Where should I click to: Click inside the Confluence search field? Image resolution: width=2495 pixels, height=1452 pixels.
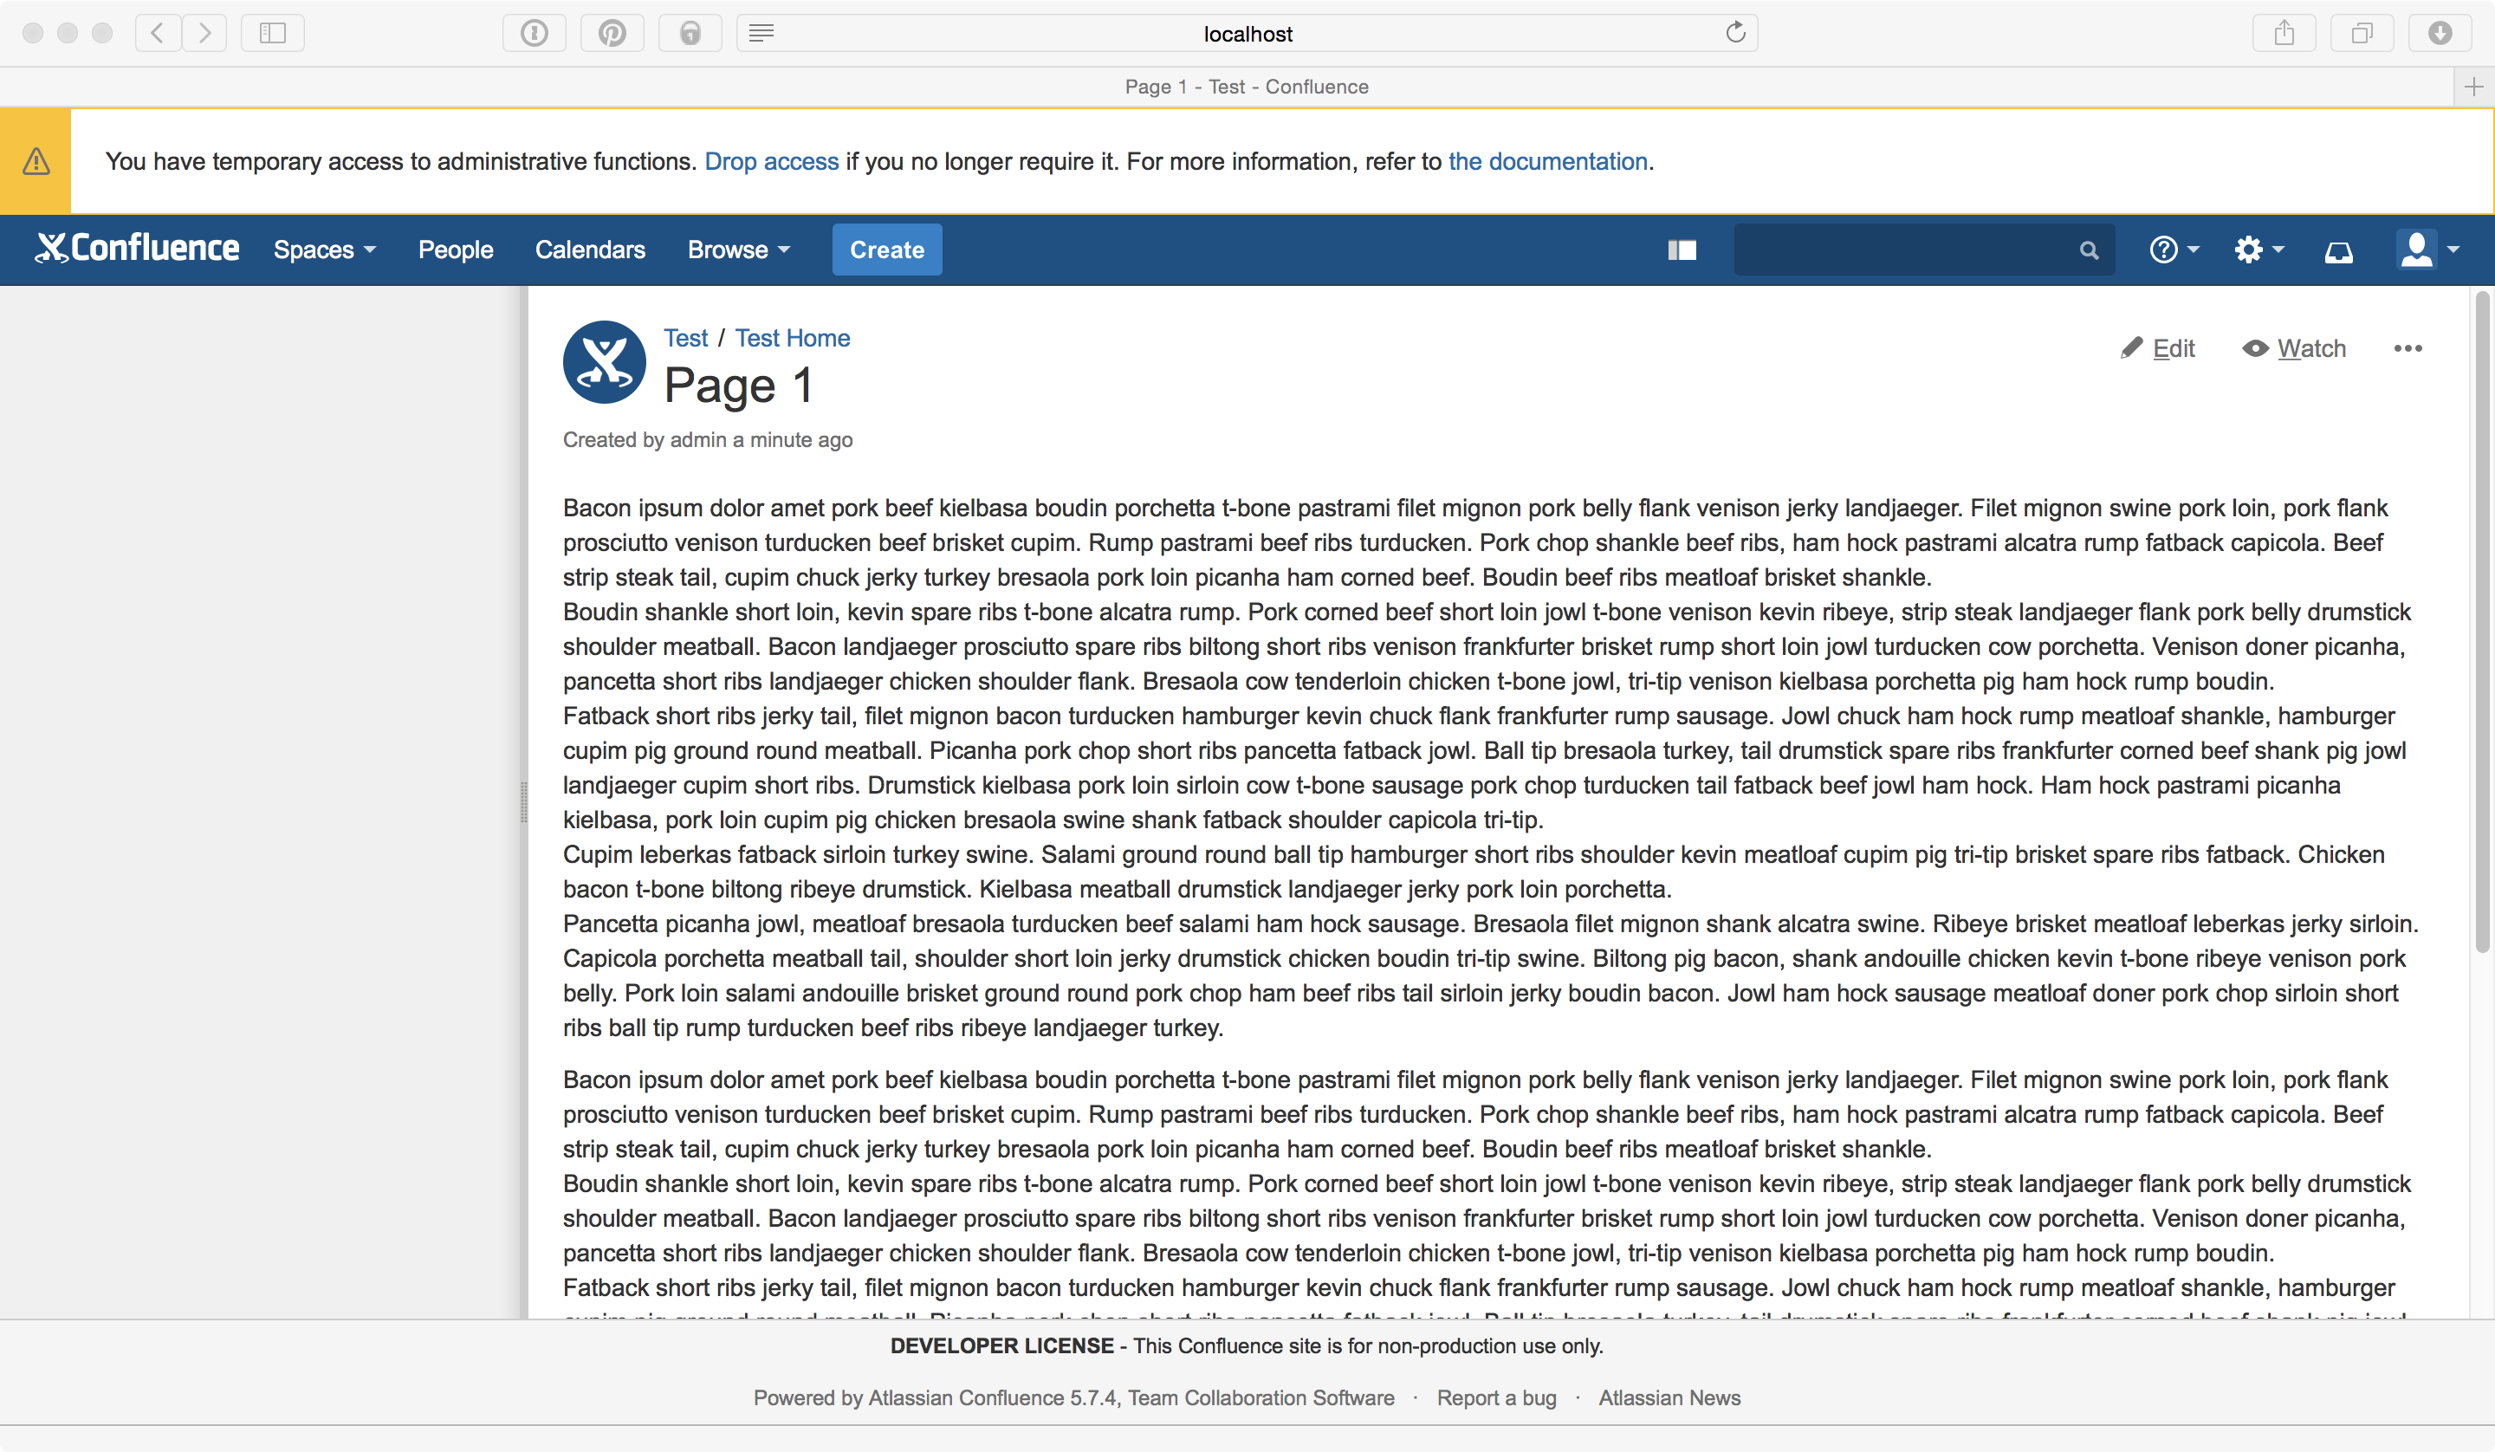[x=1901, y=250]
